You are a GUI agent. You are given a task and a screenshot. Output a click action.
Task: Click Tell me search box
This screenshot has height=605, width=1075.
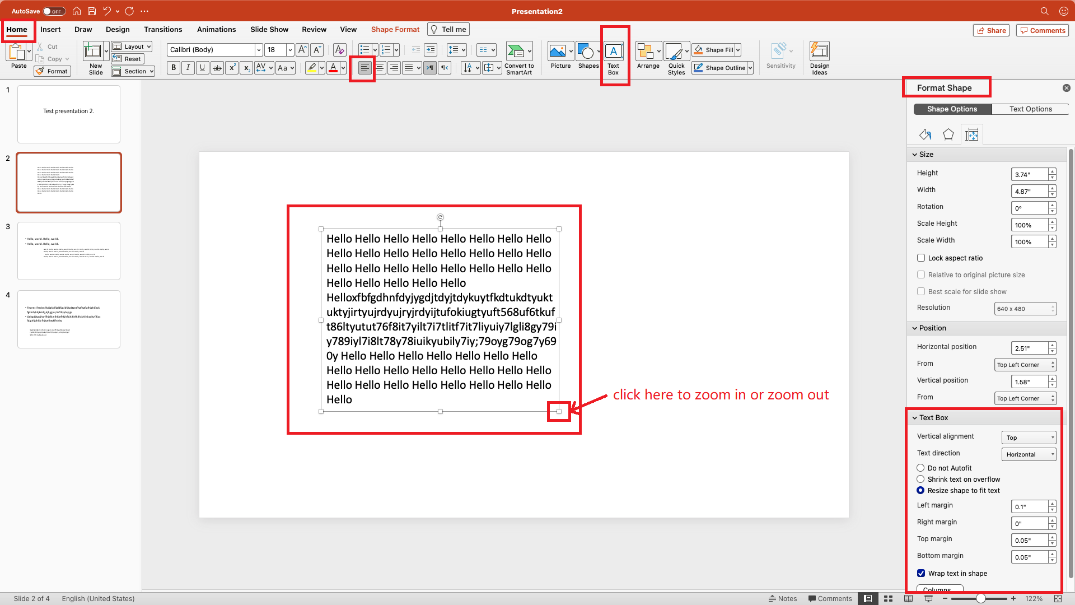click(448, 29)
